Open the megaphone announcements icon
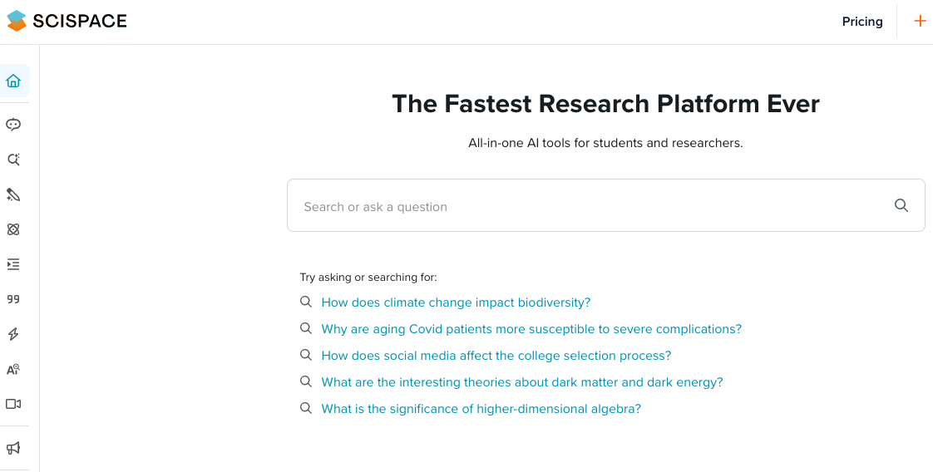This screenshot has height=472, width=933. pos(13,448)
